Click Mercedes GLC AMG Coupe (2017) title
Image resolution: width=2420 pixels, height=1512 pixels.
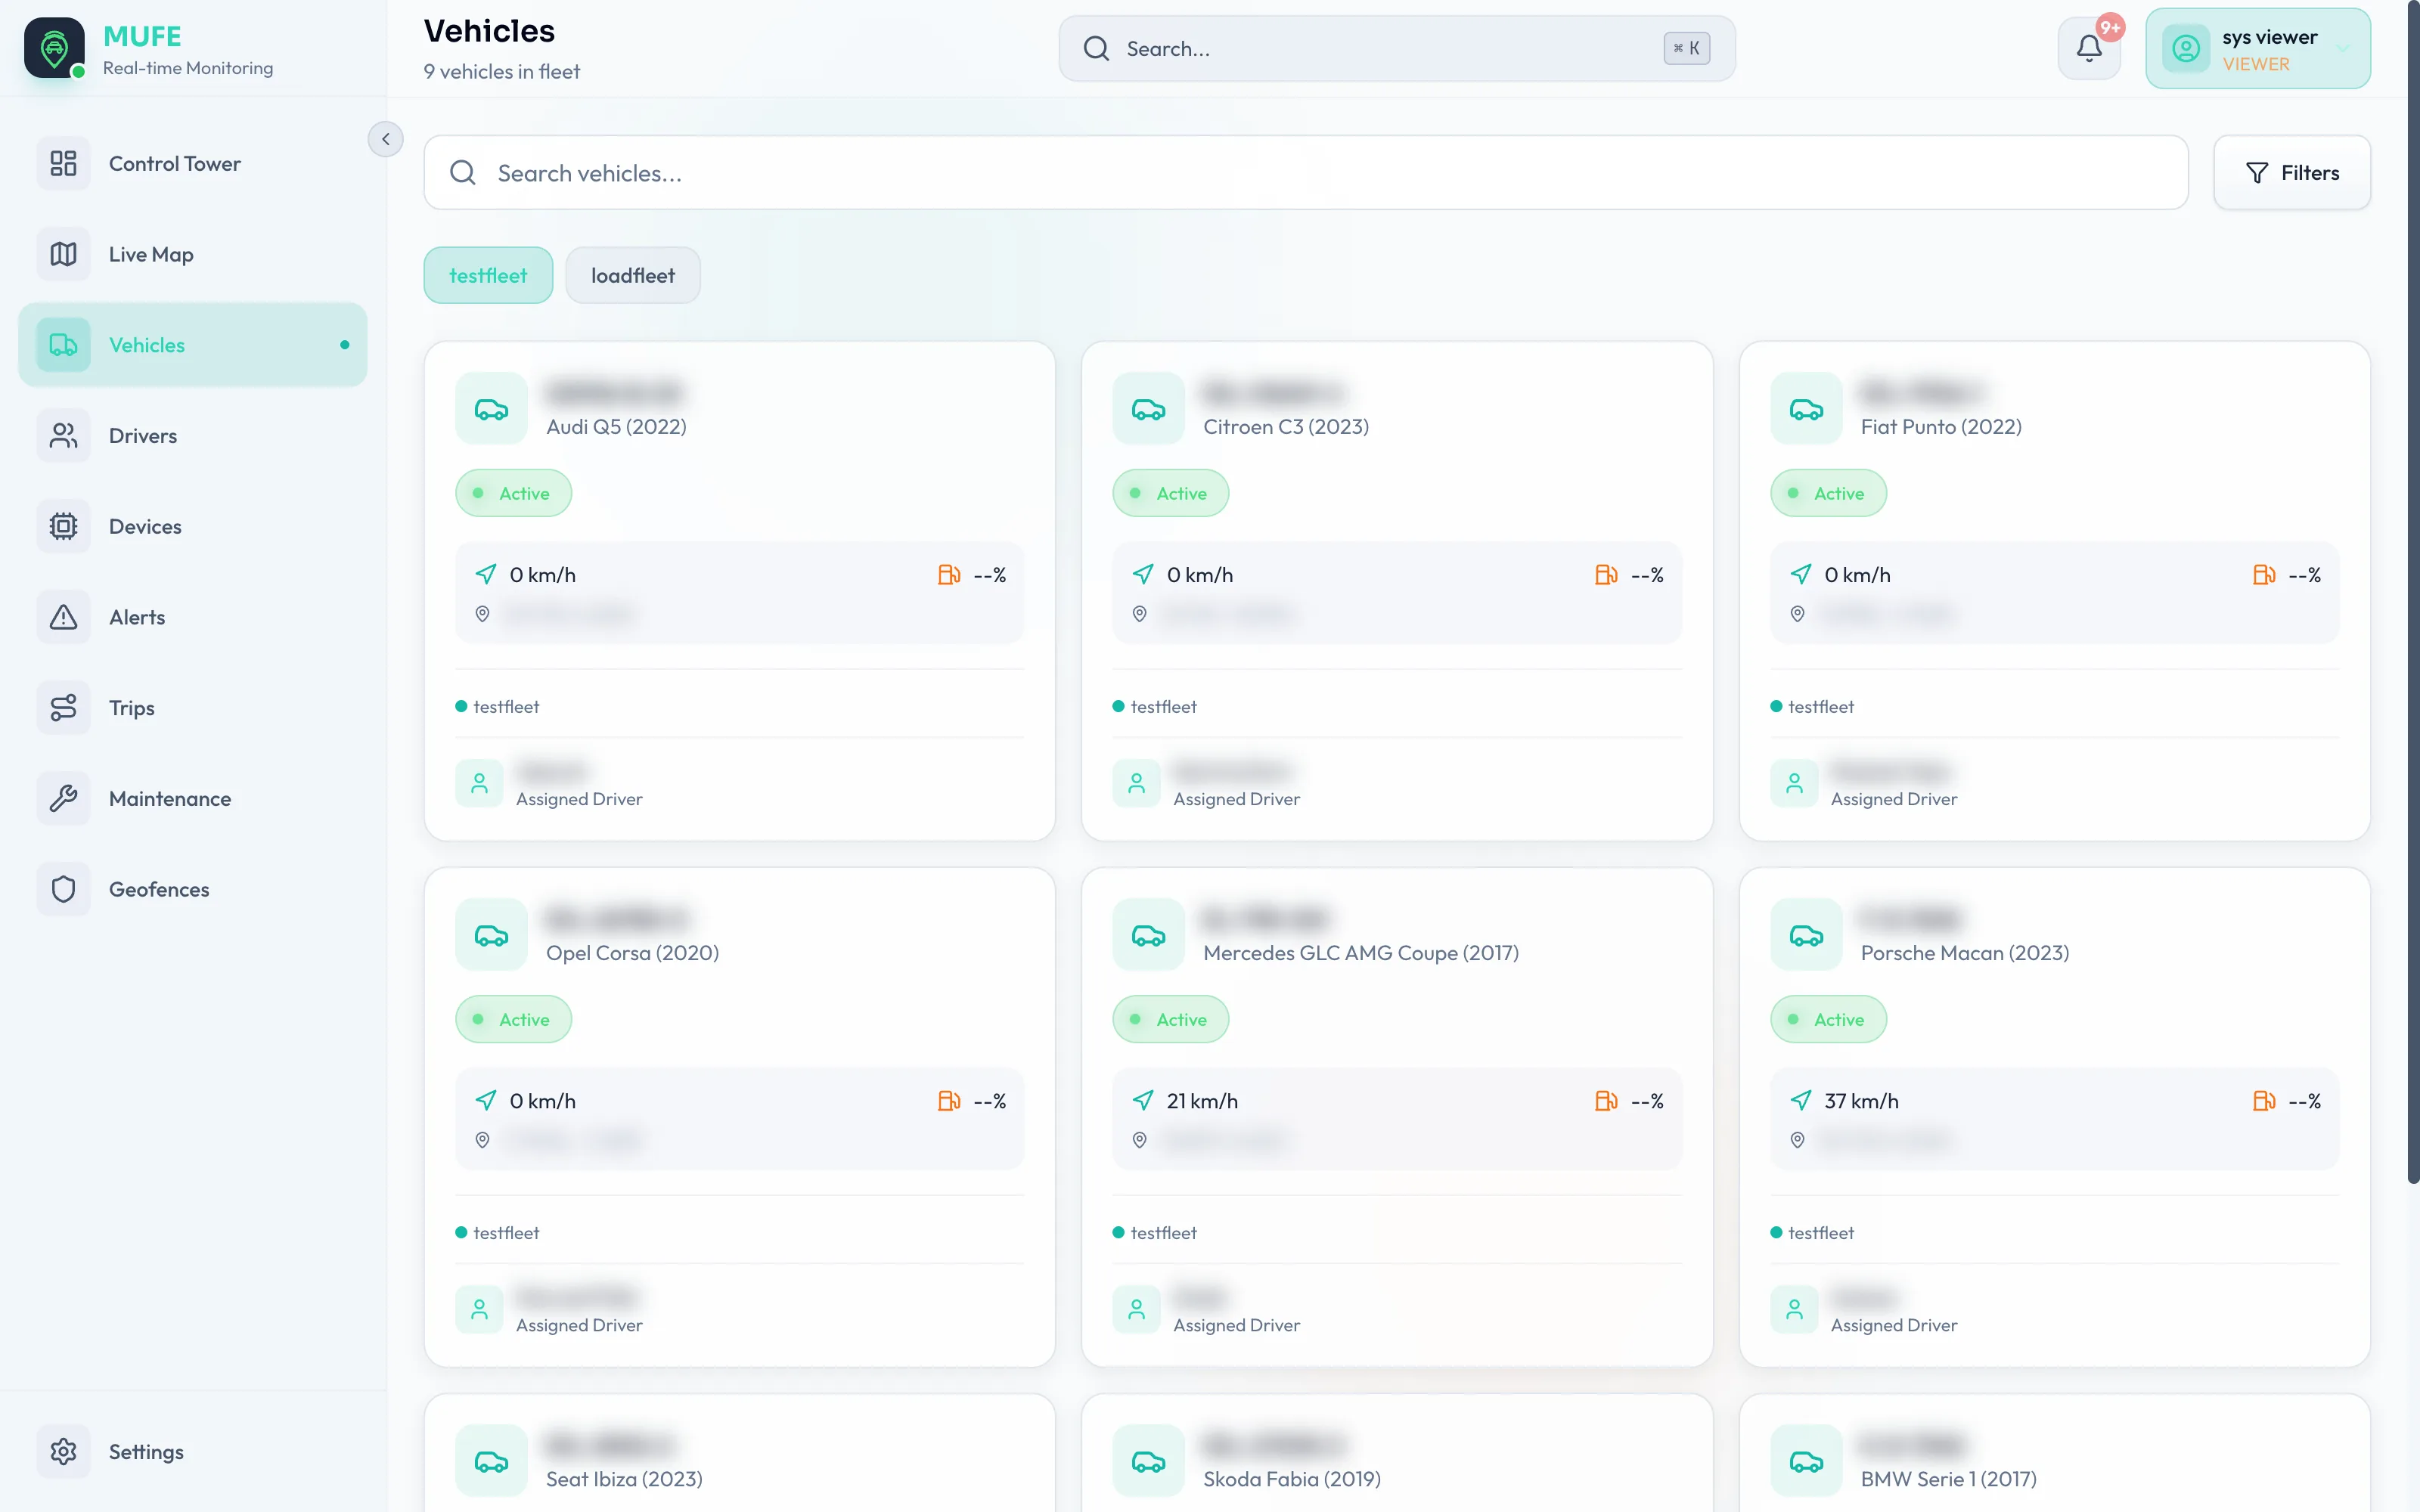pos(1361,953)
